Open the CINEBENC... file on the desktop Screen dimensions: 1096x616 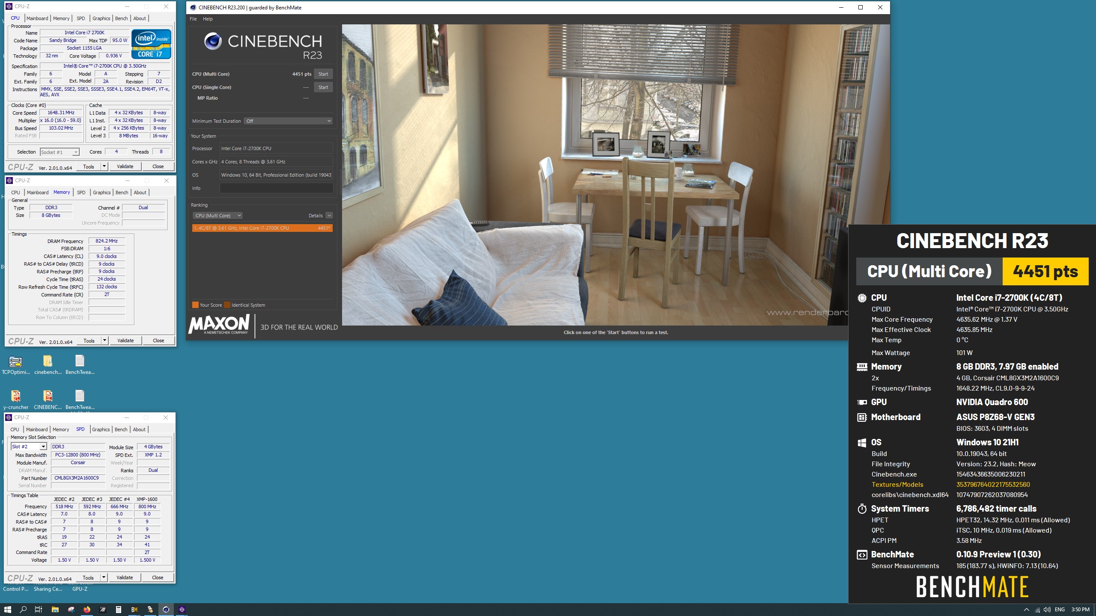click(48, 400)
